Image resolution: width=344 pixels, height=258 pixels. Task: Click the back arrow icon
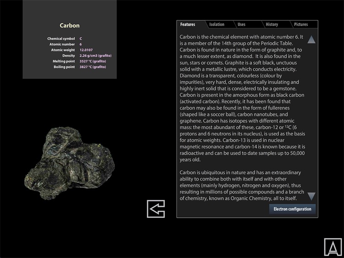click(x=156, y=209)
